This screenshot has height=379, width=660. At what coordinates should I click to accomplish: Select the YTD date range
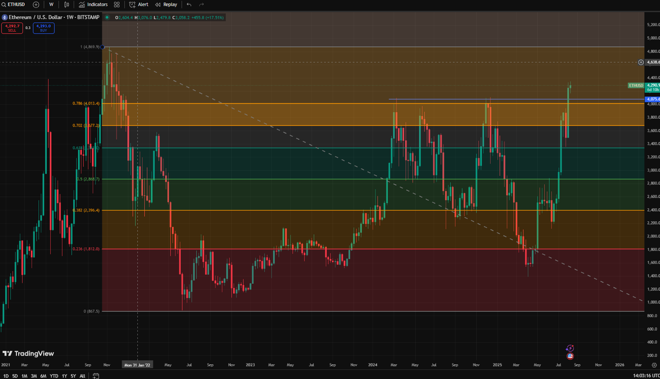[54, 376]
